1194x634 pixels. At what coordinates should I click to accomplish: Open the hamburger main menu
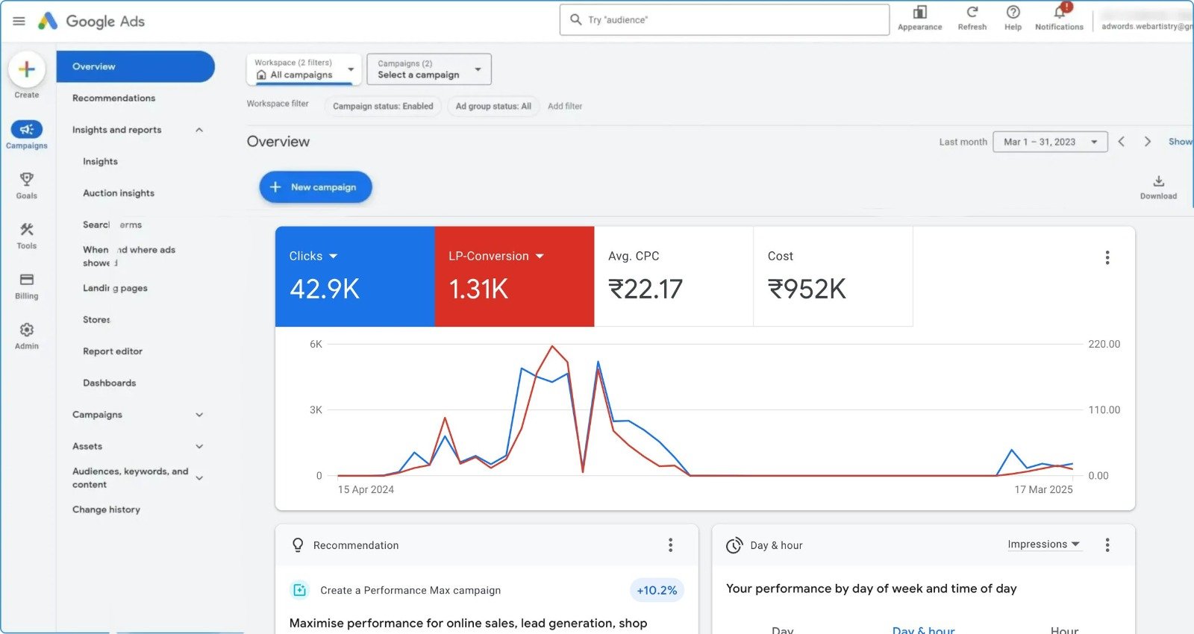pos(19,21)
